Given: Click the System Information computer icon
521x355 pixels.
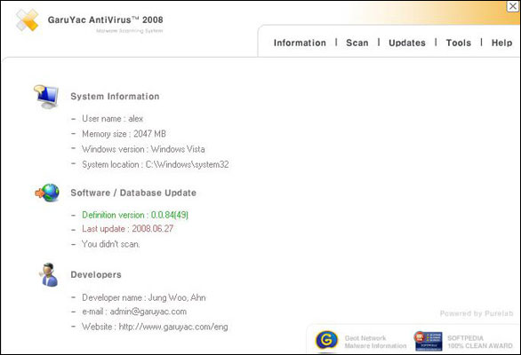Looking at the screenshot, I should point(46,97).
